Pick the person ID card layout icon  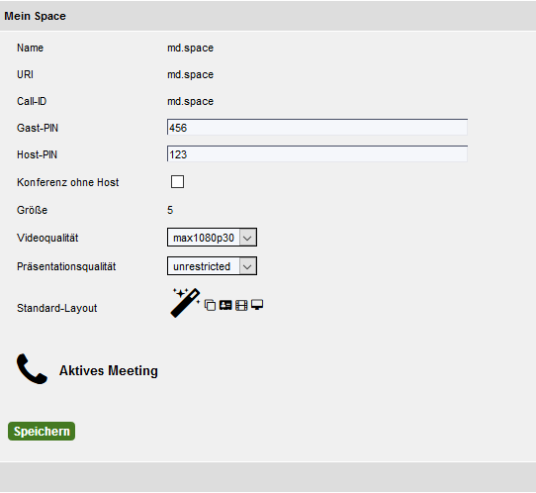pyautogui.click(x=225, y=305)
